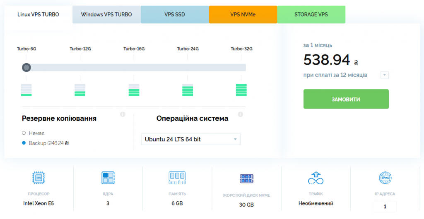Expand the payment period dropdown arrow
Image resolution: width=424 pixels, height=219 pixels.
pos(385,75)
